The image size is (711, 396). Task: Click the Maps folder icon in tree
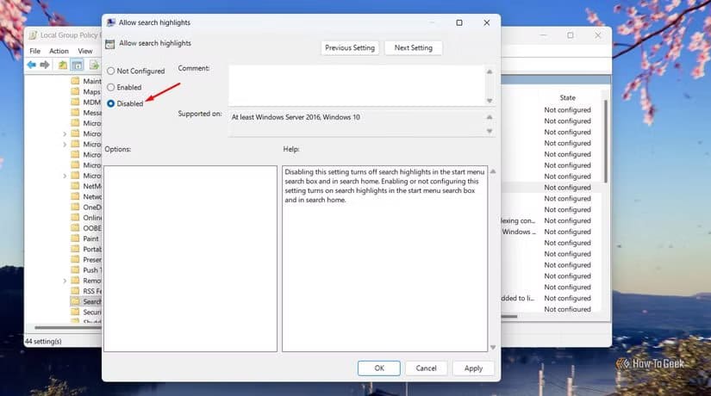[x=75, y=91]
